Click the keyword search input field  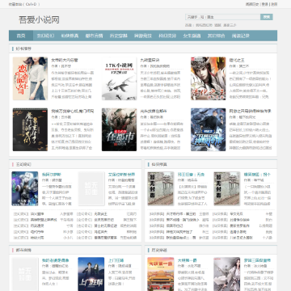tap(223, 17)
